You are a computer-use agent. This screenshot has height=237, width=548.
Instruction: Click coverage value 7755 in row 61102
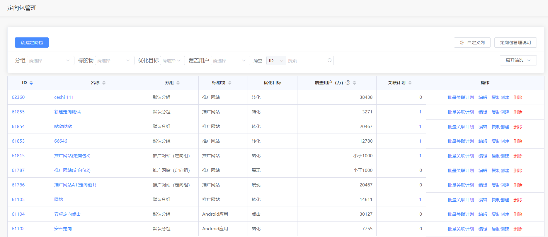(x=367, y=229)
